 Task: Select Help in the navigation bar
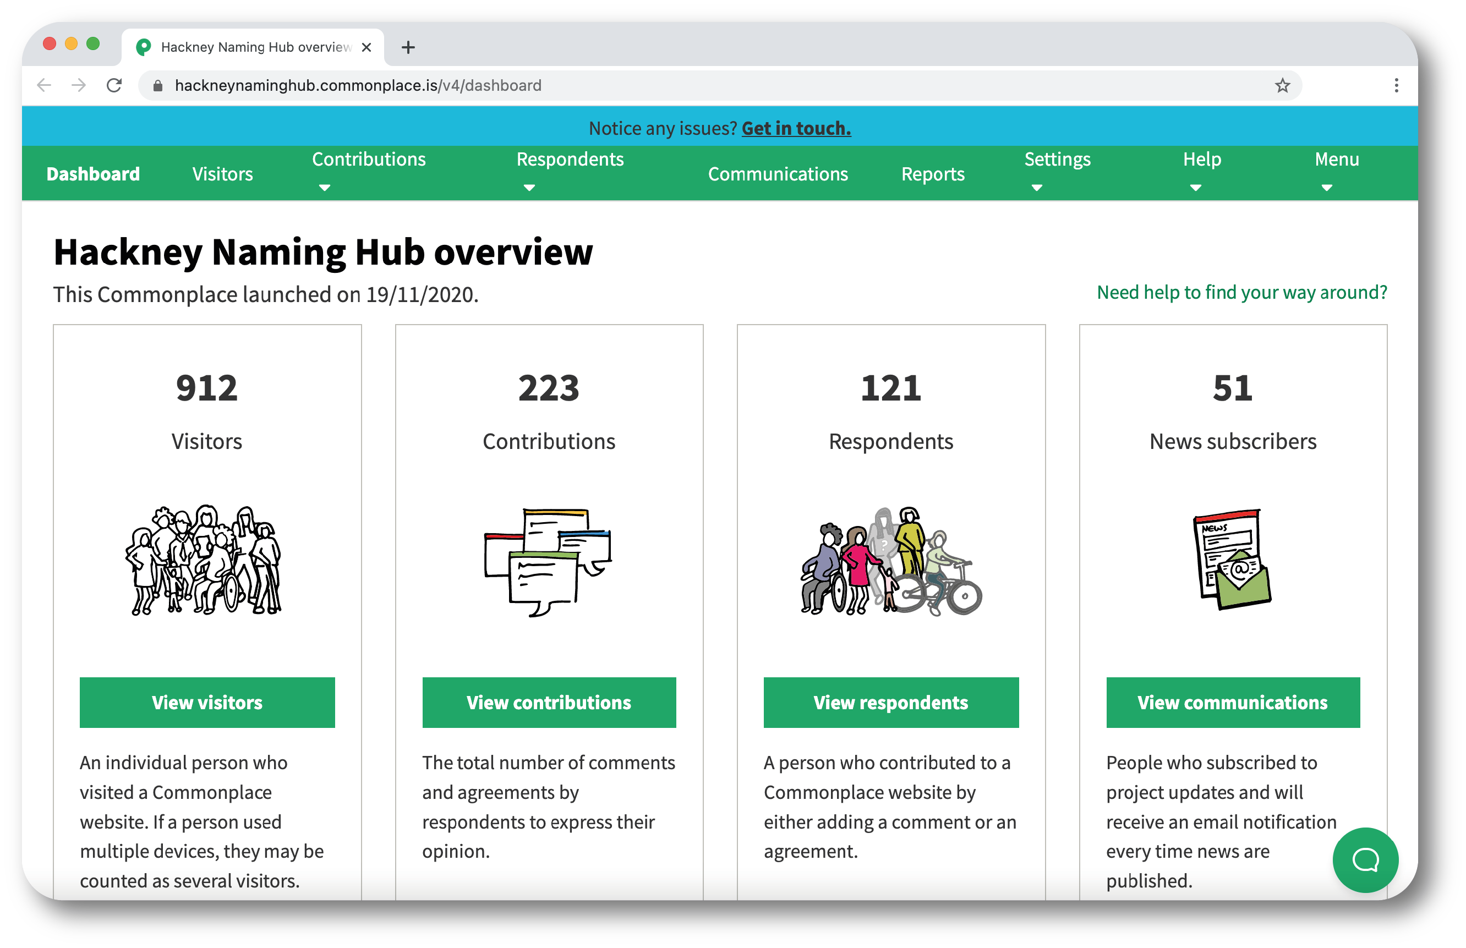tap(1201, 160)
